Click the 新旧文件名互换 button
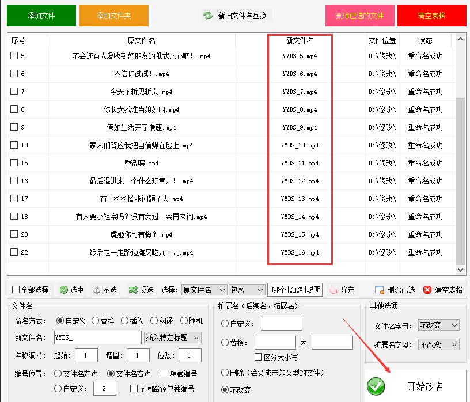The width and height of the screenshot is (470, 402). tap(237, 16)
